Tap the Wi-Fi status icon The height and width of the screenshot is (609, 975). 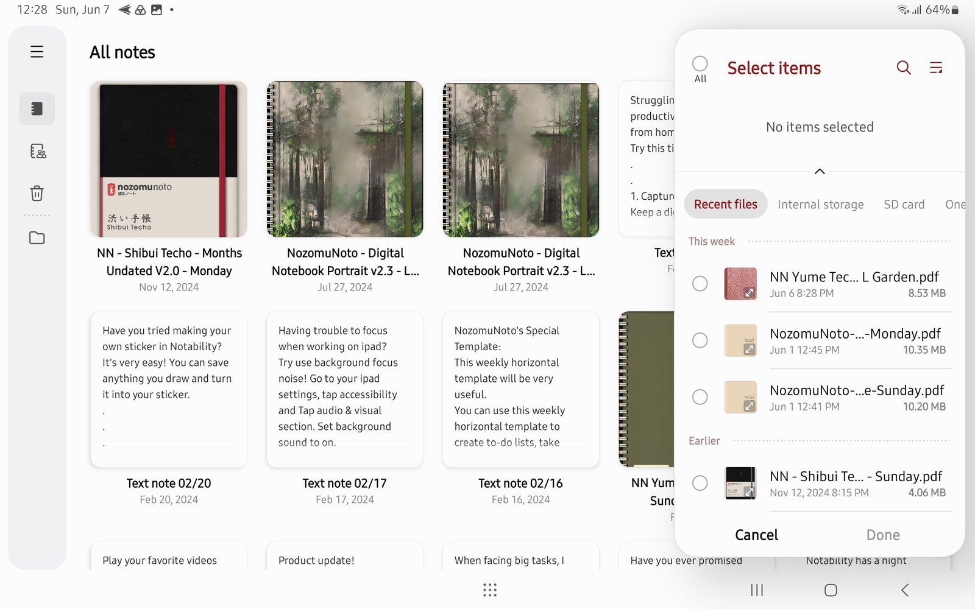(903, 10)
